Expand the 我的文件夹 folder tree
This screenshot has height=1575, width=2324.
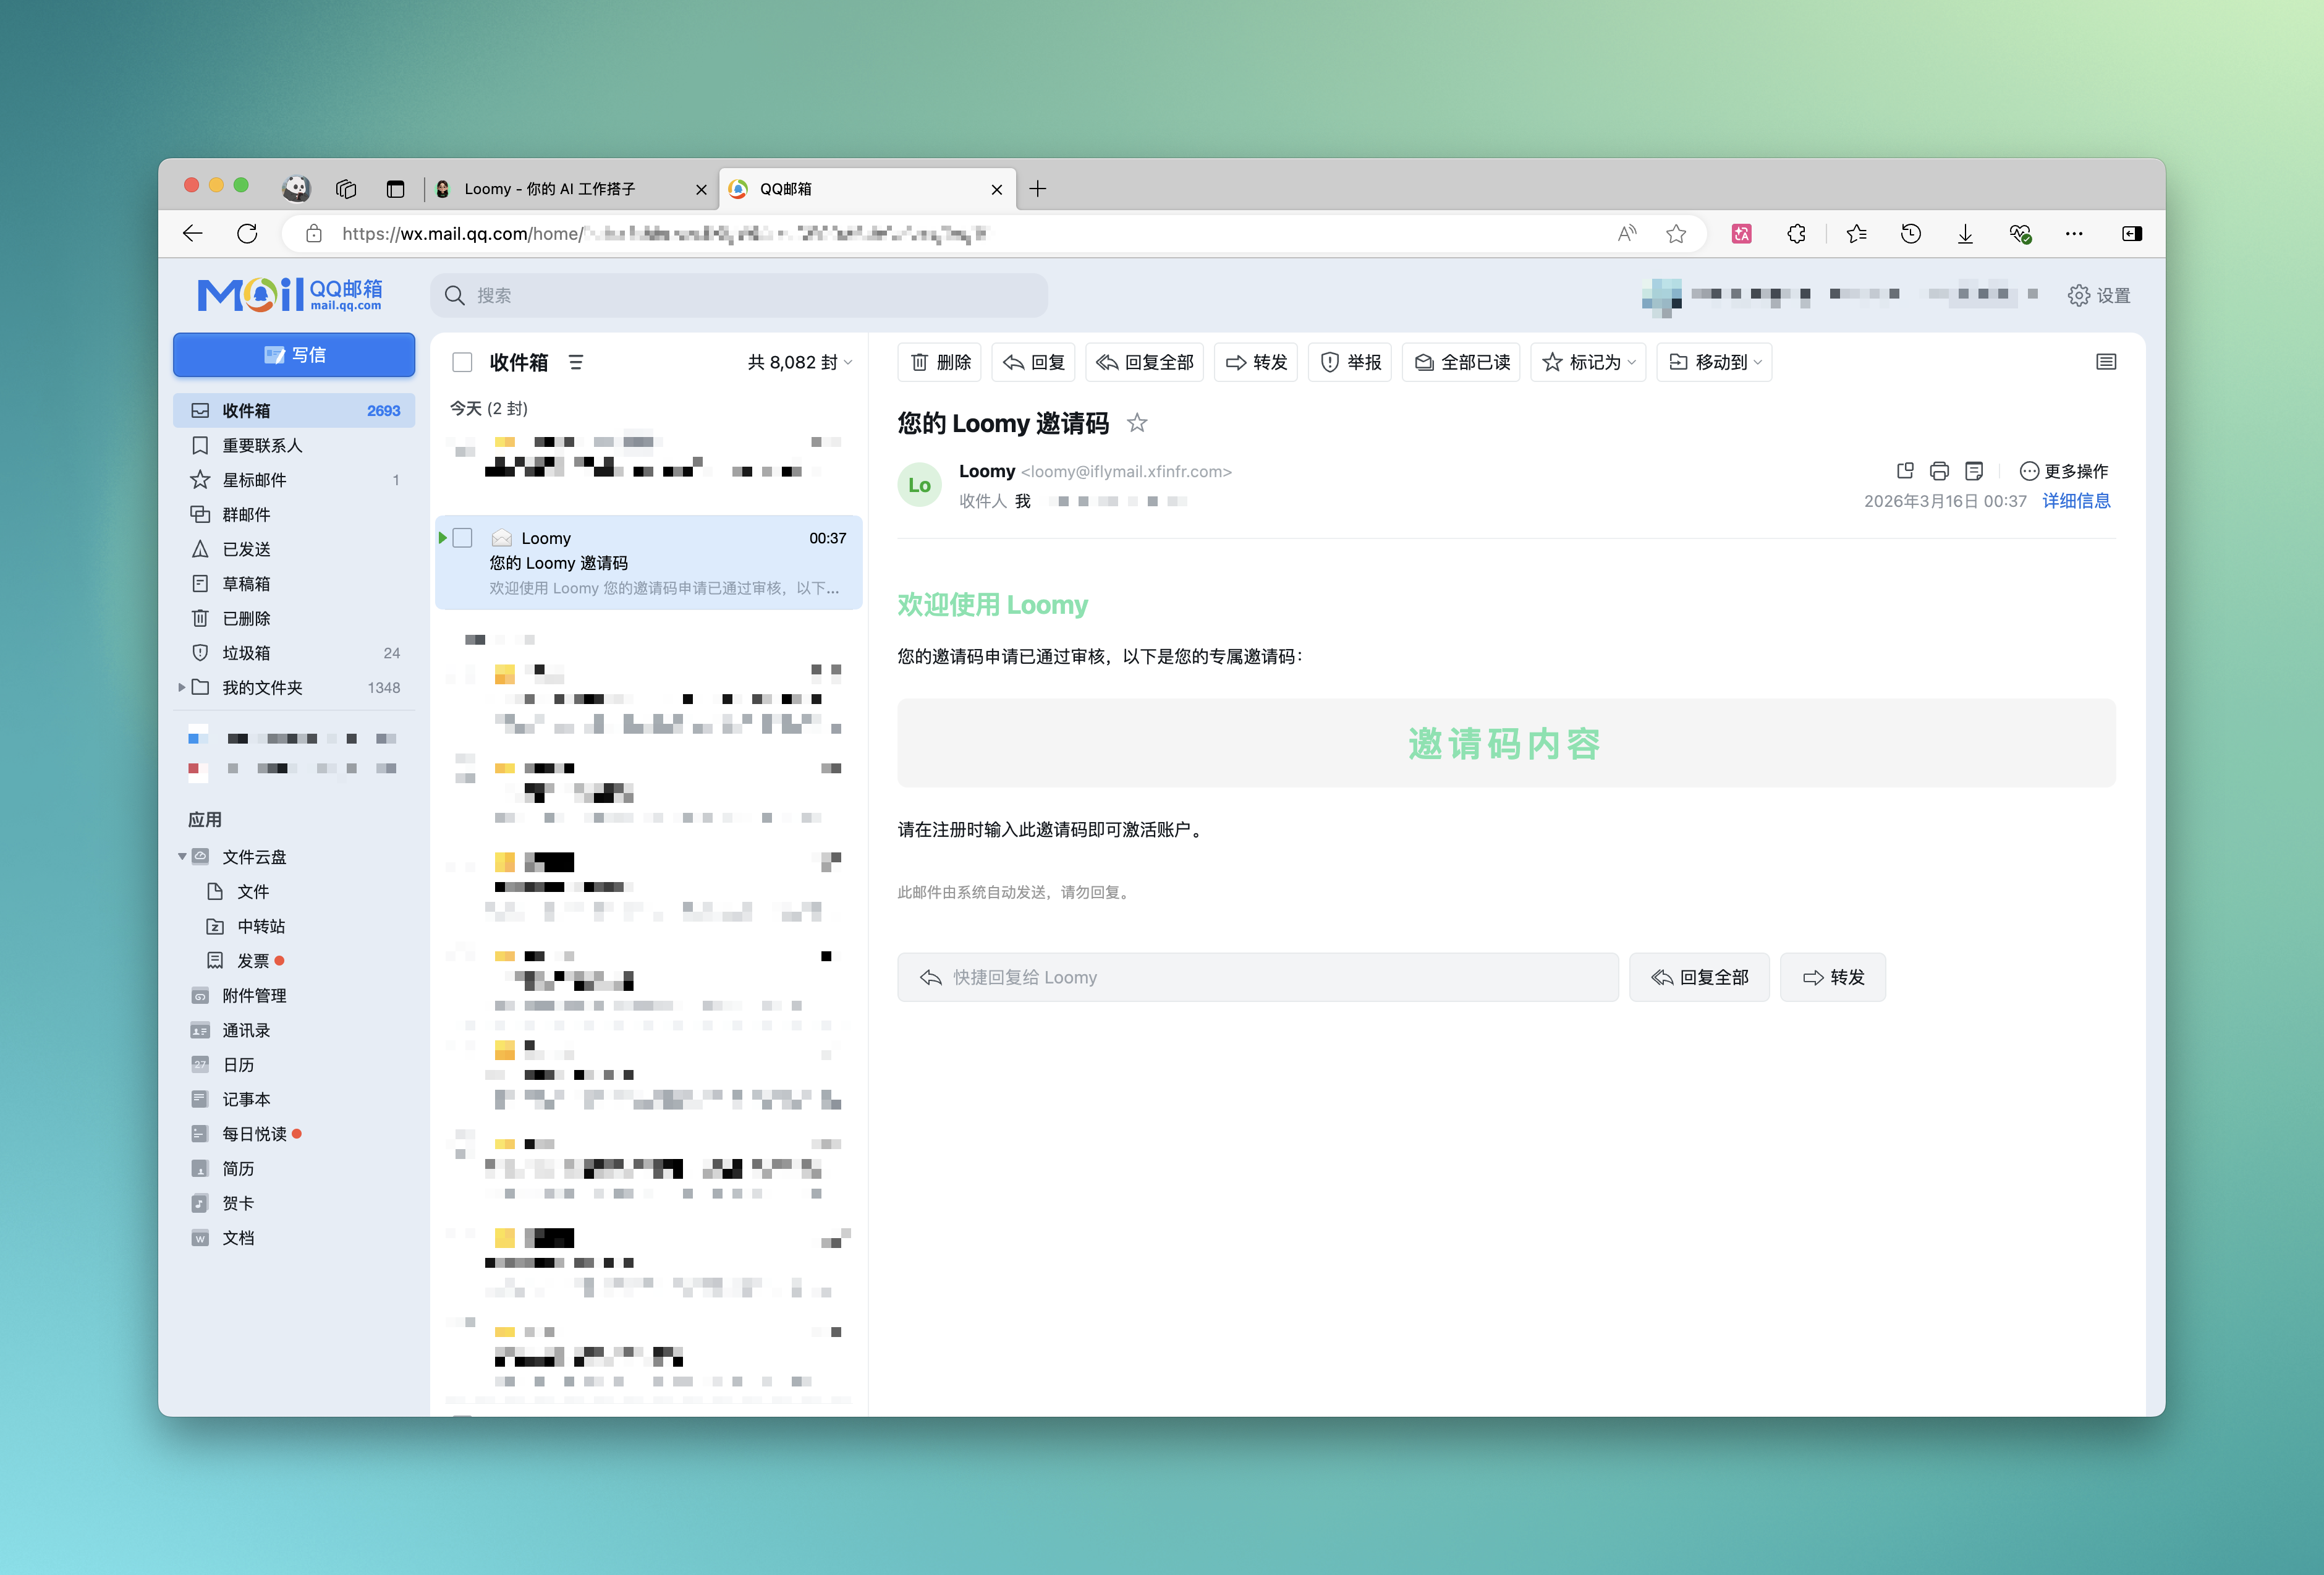pyautogui.click(x=181, y=687)
